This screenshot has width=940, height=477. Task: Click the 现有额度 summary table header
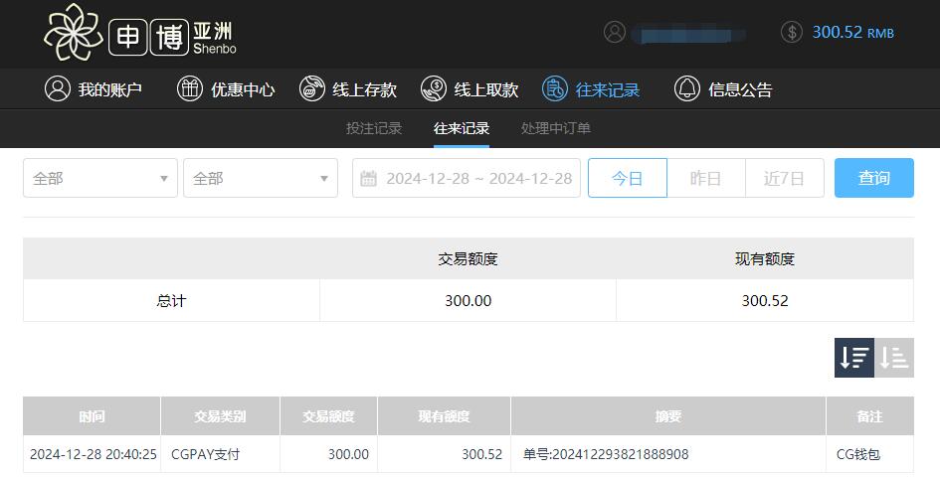[x=765, y=259]
